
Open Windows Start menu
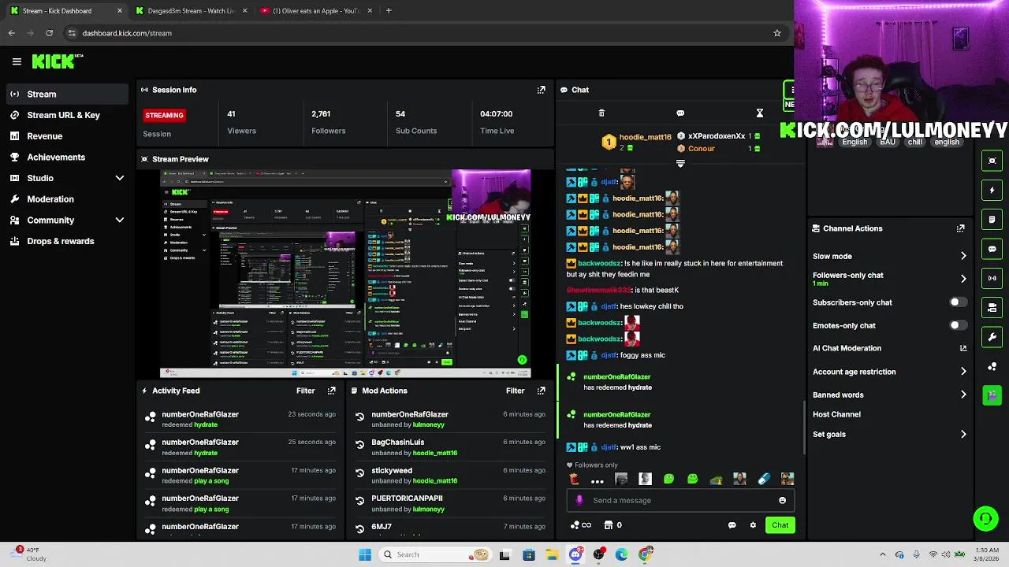(x=364, y=554)
